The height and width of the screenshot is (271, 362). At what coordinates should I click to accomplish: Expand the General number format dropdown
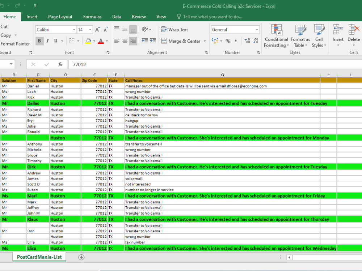257,30
